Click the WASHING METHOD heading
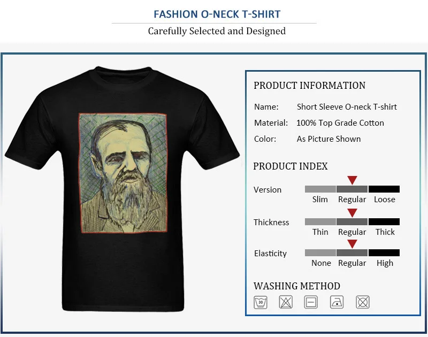428x337 pixels. pos(297,286)
